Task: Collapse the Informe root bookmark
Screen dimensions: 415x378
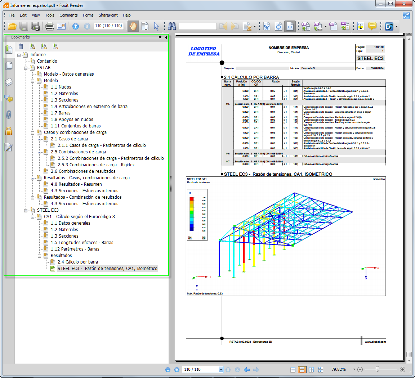Action: [19, 55]
